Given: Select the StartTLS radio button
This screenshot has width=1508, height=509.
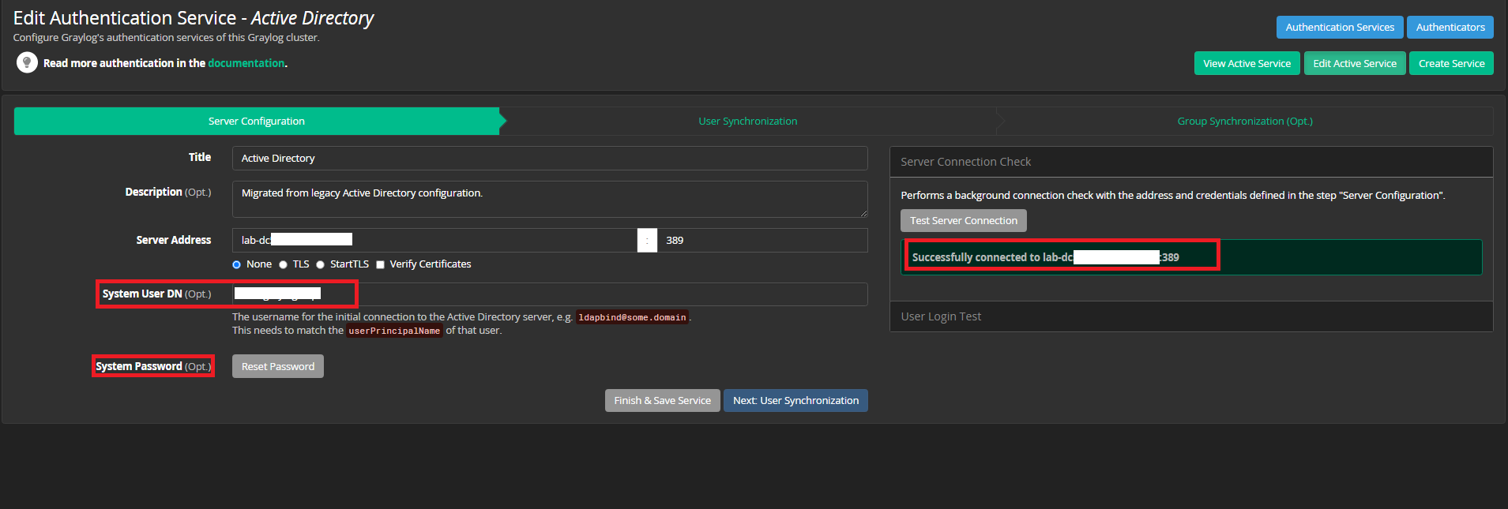Looking at the screenshot, I should point(320,264).
